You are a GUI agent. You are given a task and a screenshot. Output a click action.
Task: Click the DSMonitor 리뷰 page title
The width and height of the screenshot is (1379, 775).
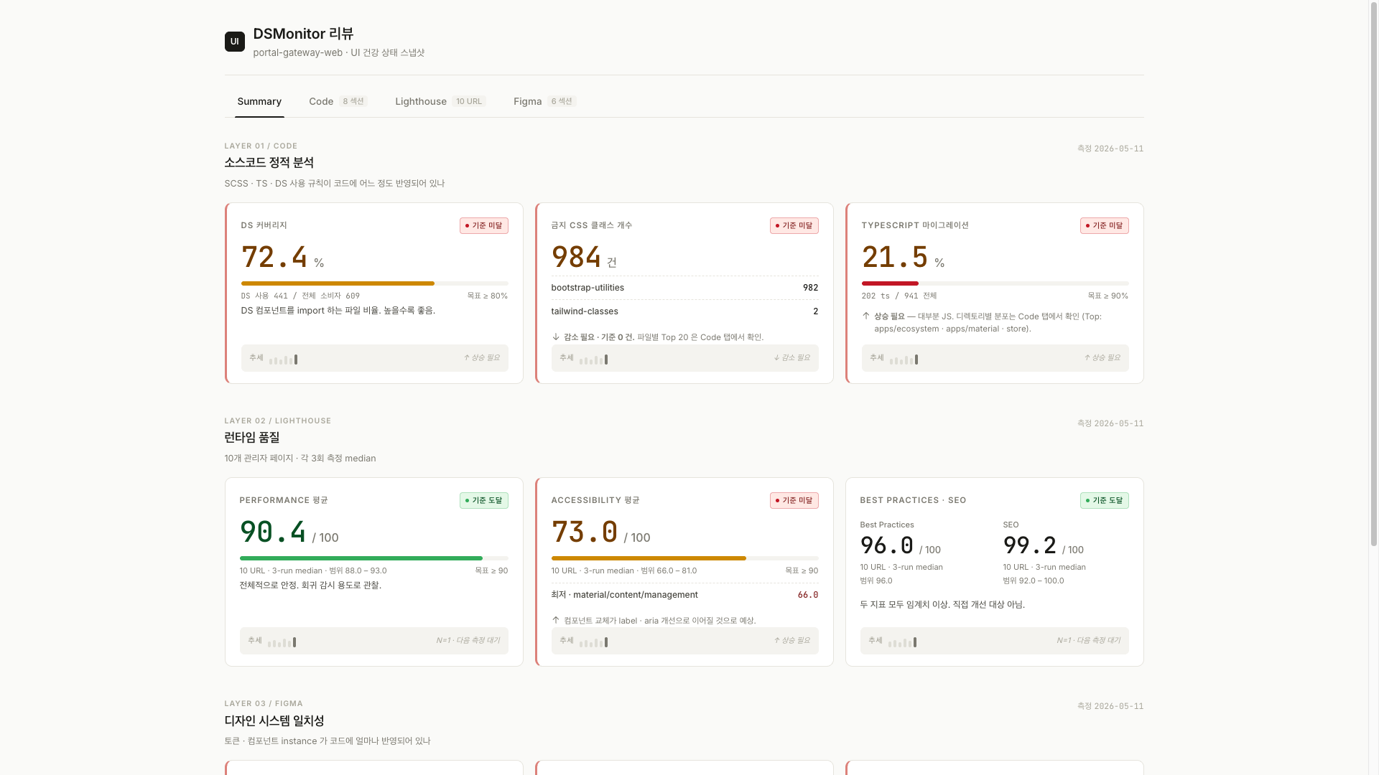click(x=303, y=34)
